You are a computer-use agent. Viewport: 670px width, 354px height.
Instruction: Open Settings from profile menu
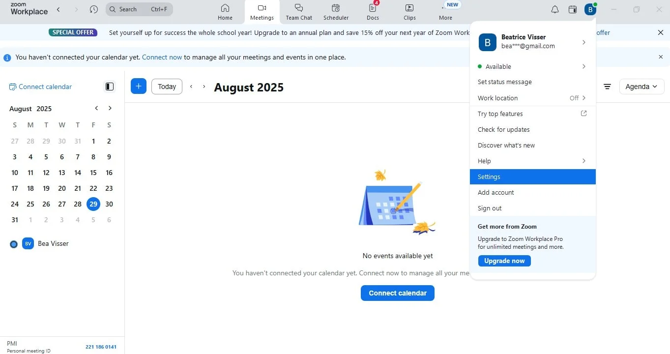533,177
